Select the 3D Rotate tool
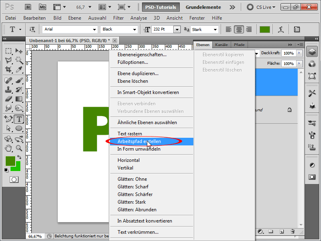This screenshot has height=241, width=321. (x=8, y=139)
